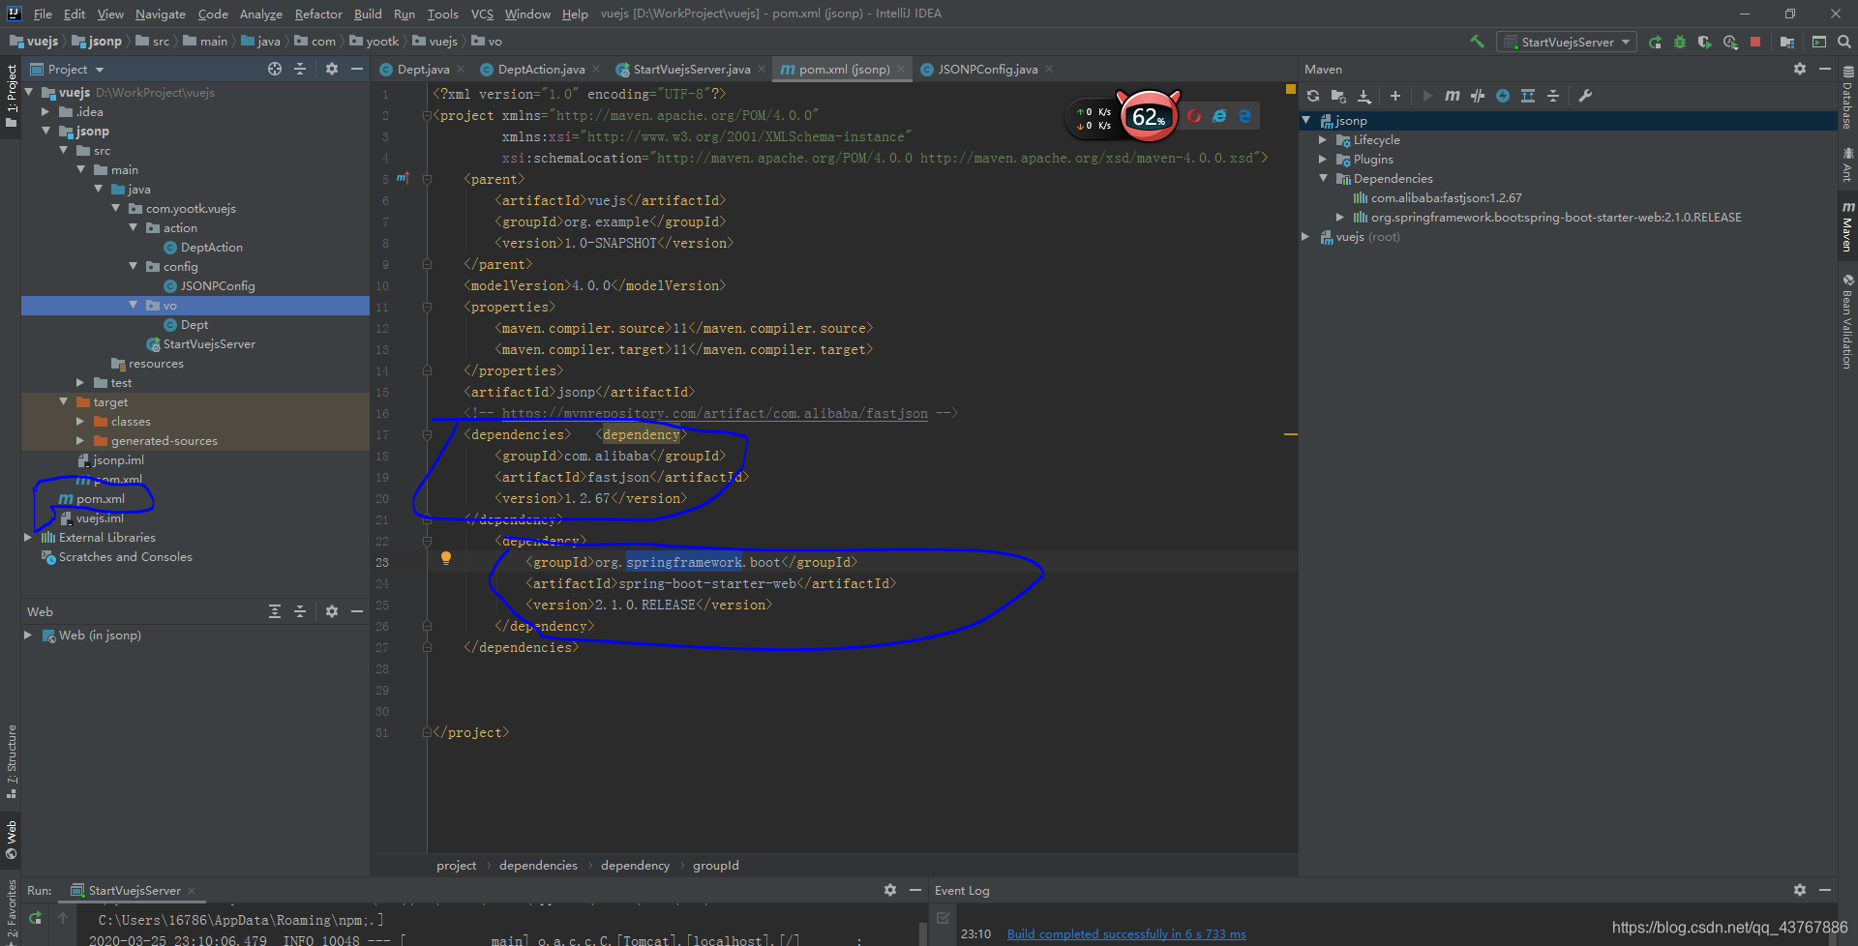Expand vuejs (root) Maven node
This screenshot has width=1858, height=946.
[1305, 236]
